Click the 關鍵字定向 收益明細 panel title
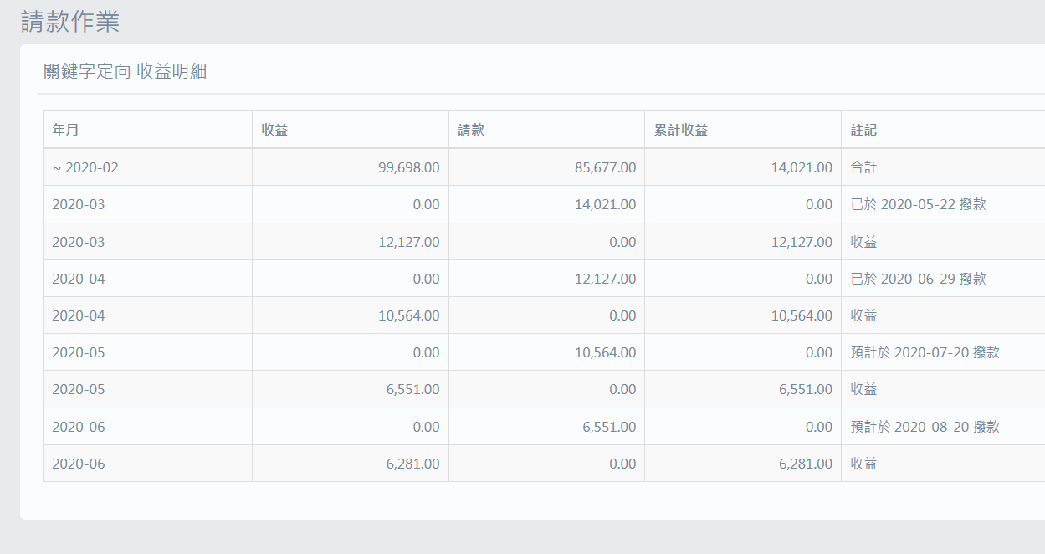1045x554 pixels. (x=126, y=71)
